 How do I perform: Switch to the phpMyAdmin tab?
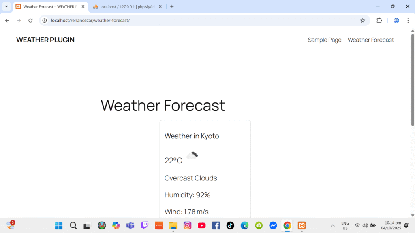(x=126, y=7)
